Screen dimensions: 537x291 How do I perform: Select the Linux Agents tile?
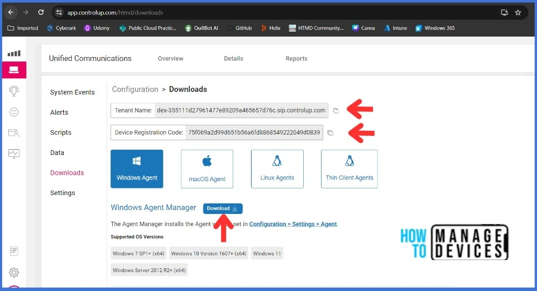pos(278,169)
